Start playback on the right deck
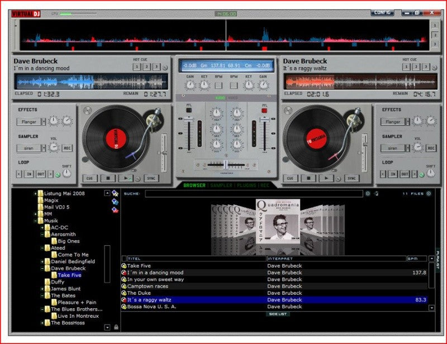Viewport: 447px width, 344px height. pyautogui.click(x=326, y=178)
